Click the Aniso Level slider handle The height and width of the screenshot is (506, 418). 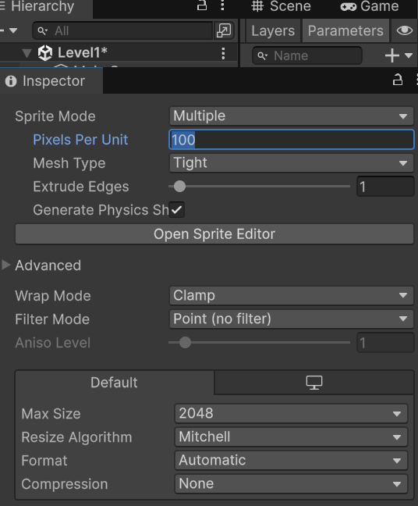point(185,342)
